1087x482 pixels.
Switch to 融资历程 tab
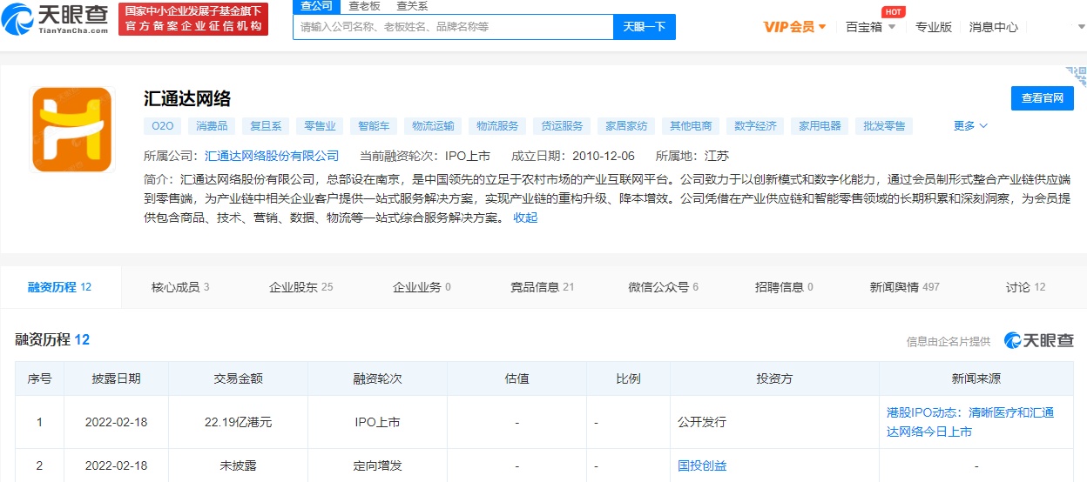click(x=60, y=287)
